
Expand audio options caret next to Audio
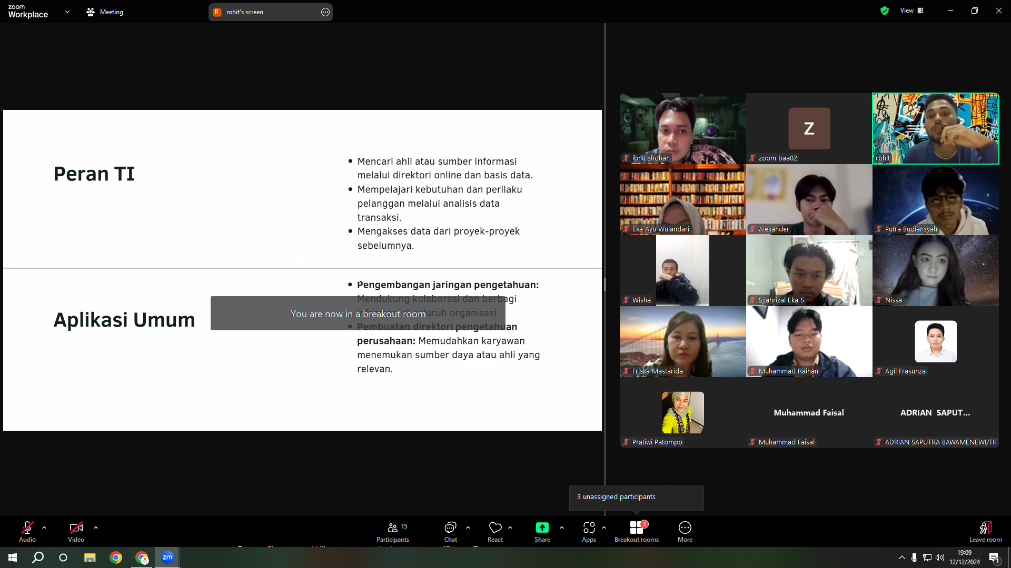click(44, 528)
